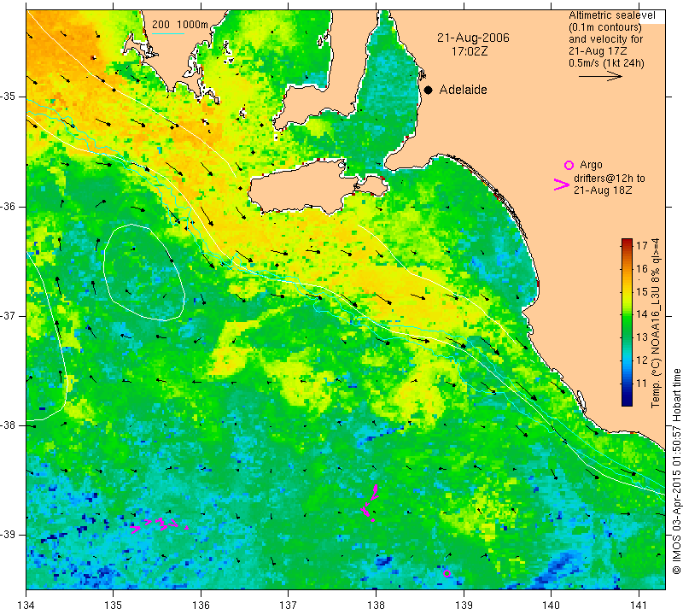
Task: Click the 134 longitude axis label
Action: pyautogui.click(x=26, y=605)
